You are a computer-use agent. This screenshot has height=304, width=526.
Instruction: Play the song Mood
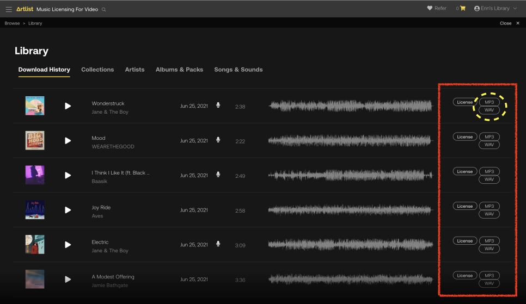[x=68, y=141]
